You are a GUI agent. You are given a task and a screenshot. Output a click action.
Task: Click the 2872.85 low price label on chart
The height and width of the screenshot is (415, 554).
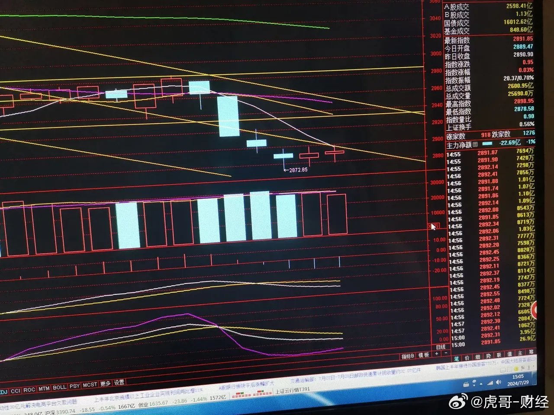[x=297, y=170]
